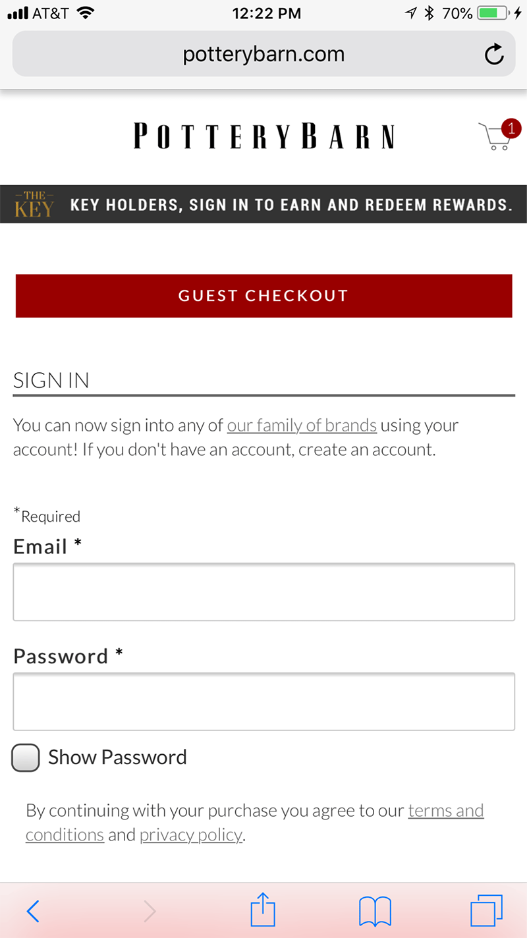Screen dimensions: 527x938
Task: Open Safari bookmarks
Action: pos(375,911)
